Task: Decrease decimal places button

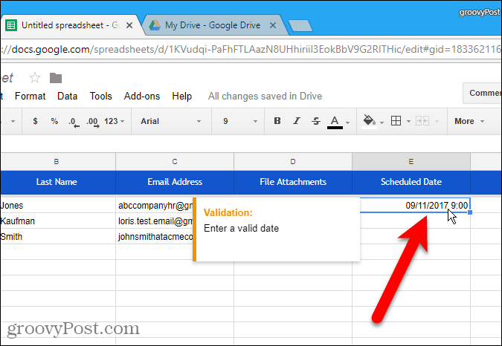Action: coord(74,122)
